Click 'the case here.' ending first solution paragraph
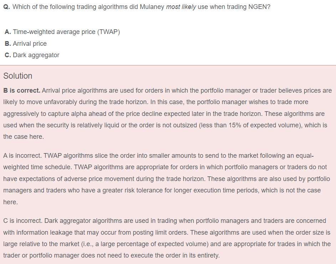 24,137
